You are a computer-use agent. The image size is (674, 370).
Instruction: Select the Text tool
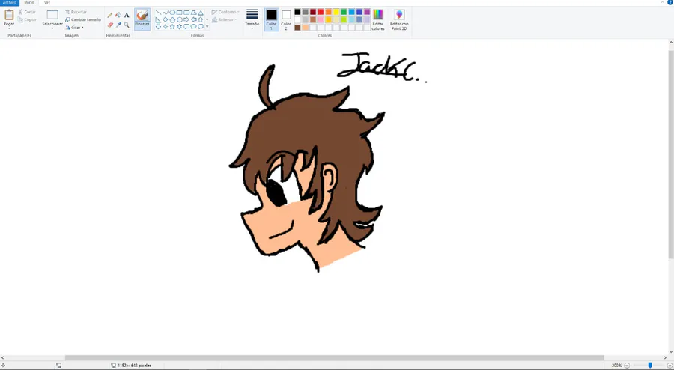(x=127, y=15)
